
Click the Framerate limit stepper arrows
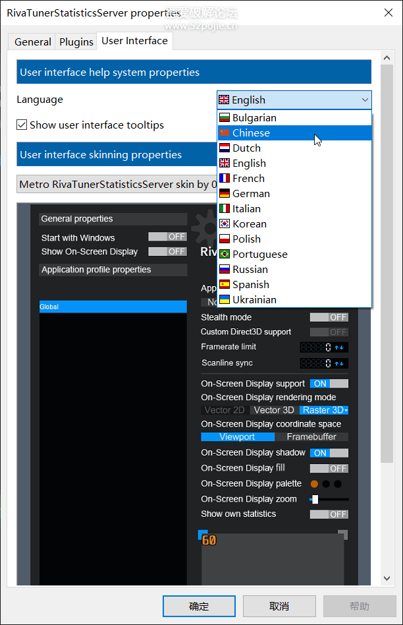click(x=339, y=347)
